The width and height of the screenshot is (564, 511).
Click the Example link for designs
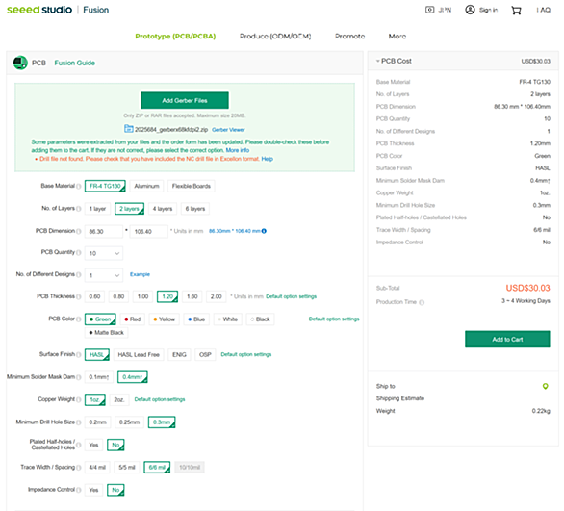140,274
